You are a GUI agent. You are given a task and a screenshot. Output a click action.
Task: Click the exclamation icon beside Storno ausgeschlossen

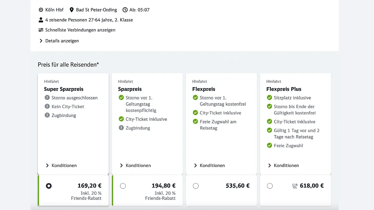47,98
